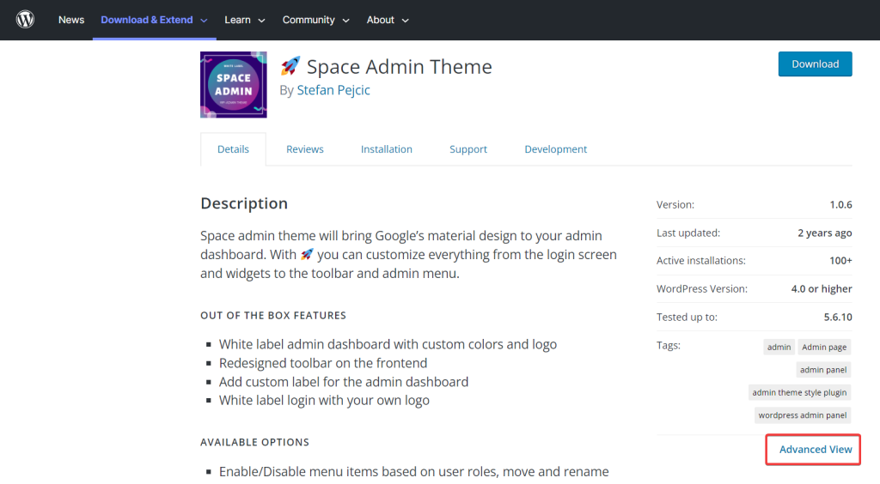Click the wordpress admin panel tag

pos(803,415)
